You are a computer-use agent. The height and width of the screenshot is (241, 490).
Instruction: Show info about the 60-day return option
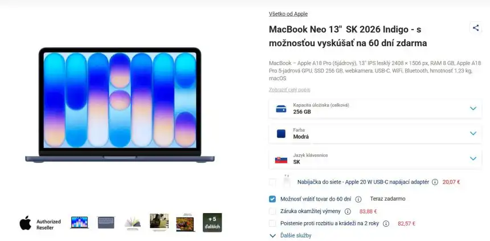(x=358, y=199)
